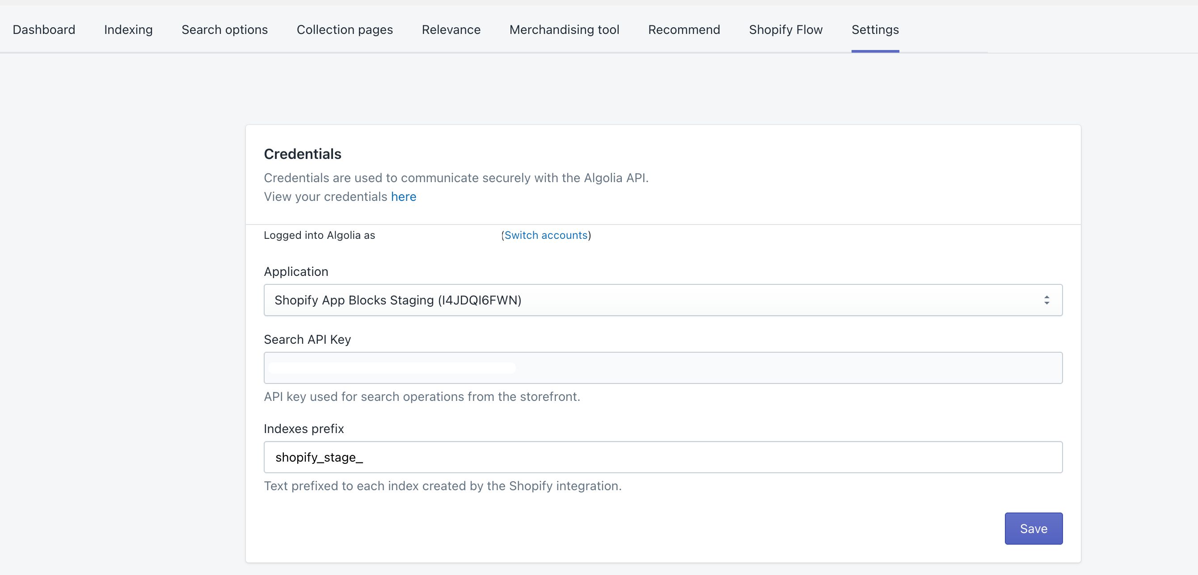The width and height of the screenshot is (1198, 575).
Task: Open the Indexing tab
Action: 128,29
